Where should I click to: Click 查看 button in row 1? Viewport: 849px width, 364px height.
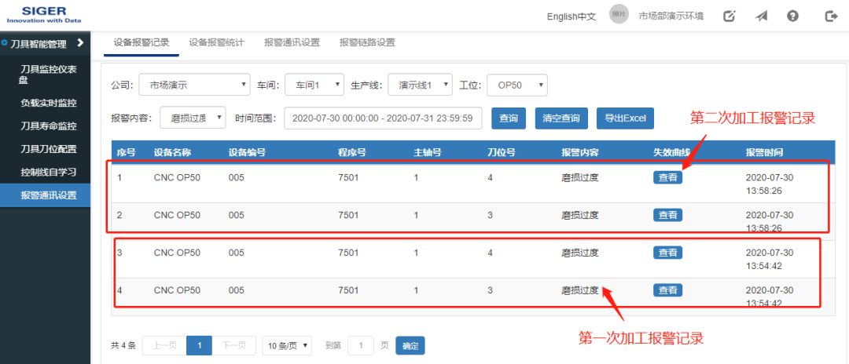click(x=667, y=177)
